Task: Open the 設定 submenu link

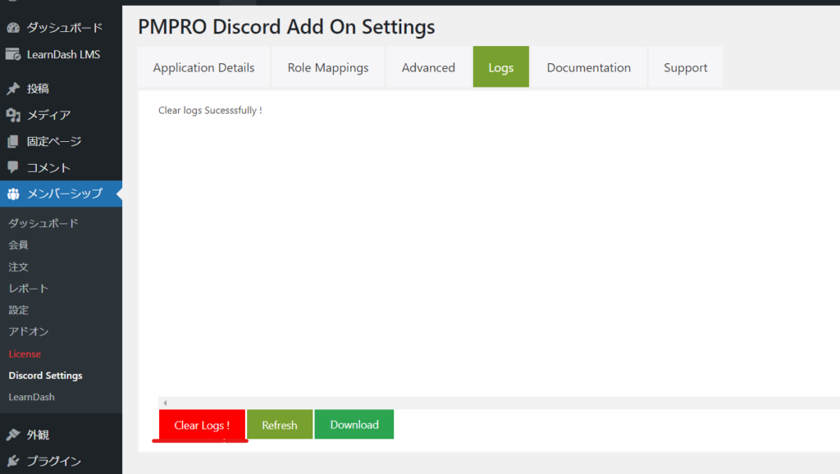Action: 18,310
